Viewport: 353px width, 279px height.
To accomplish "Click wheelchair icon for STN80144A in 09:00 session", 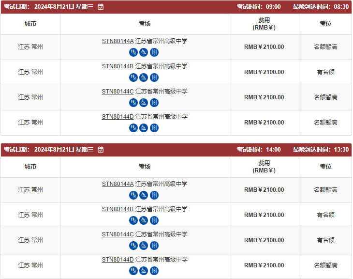I will [144, 52].
